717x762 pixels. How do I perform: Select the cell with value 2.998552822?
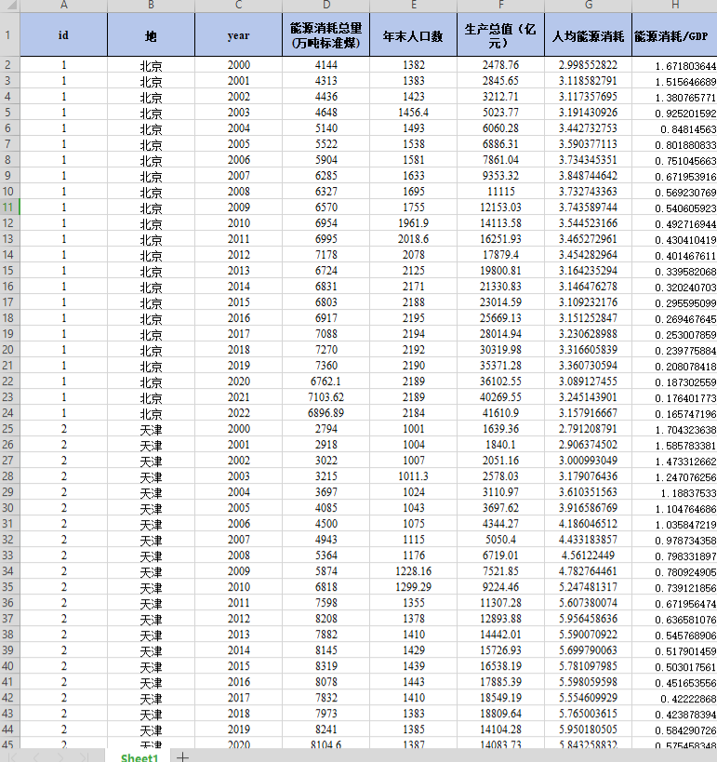coord(589,65)
